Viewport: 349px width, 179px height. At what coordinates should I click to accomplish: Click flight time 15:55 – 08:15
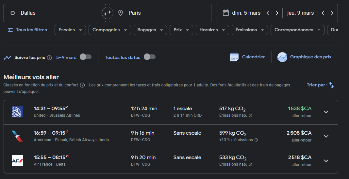pos(51,157)
